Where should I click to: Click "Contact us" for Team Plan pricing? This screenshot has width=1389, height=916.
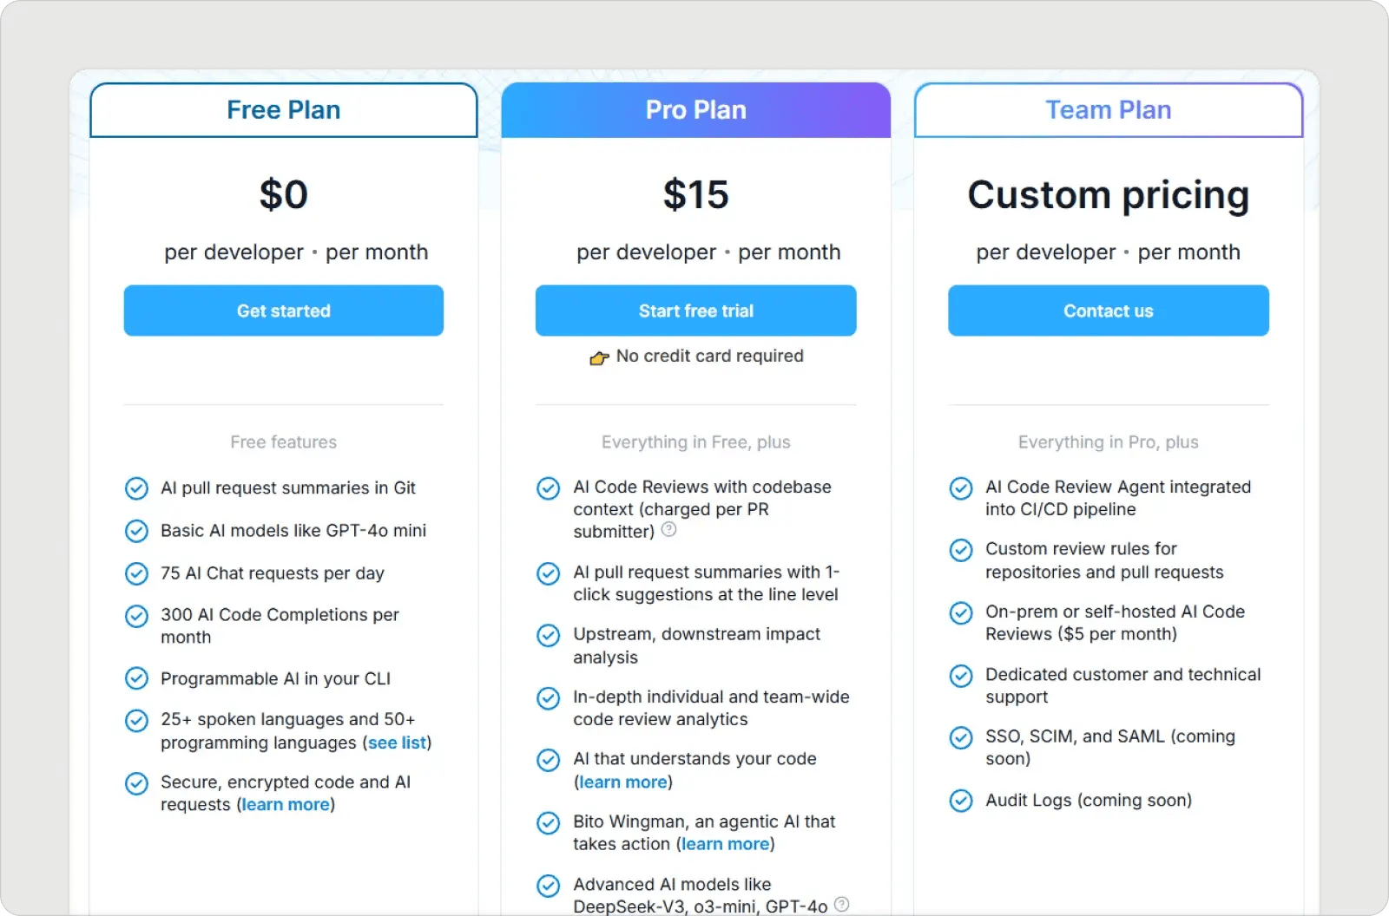click(1108, 311)
